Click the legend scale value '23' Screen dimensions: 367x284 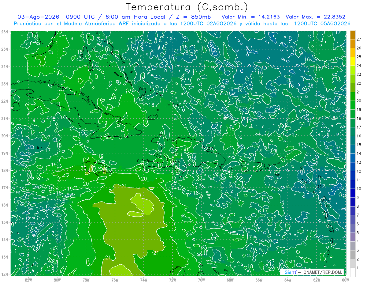(x=359, y=74)
